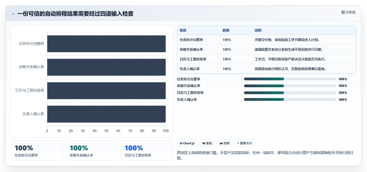Click the chart y-axis label 任务拆分完整率
Screen dimensions: 367x172
click(x=32, y=44)
